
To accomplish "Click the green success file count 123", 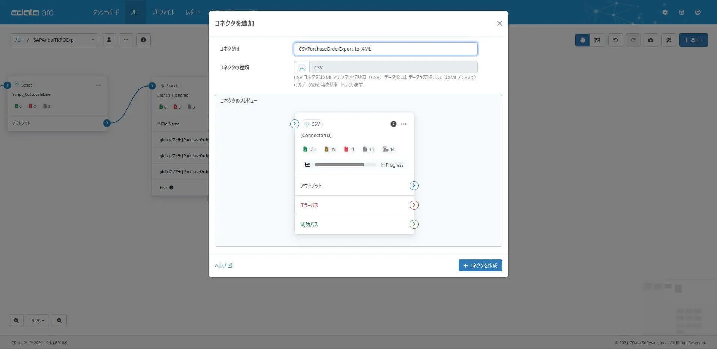I will point(309,149).
